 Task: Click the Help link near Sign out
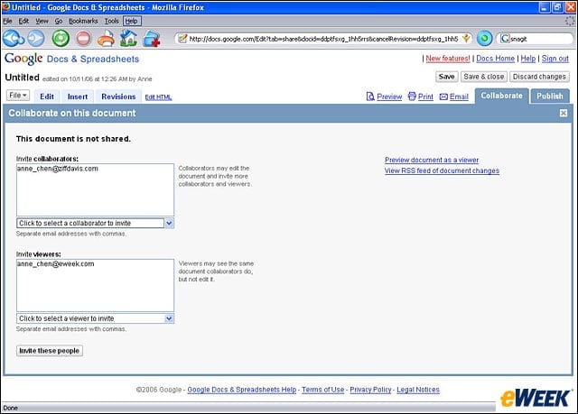click(x=527, y=59)
